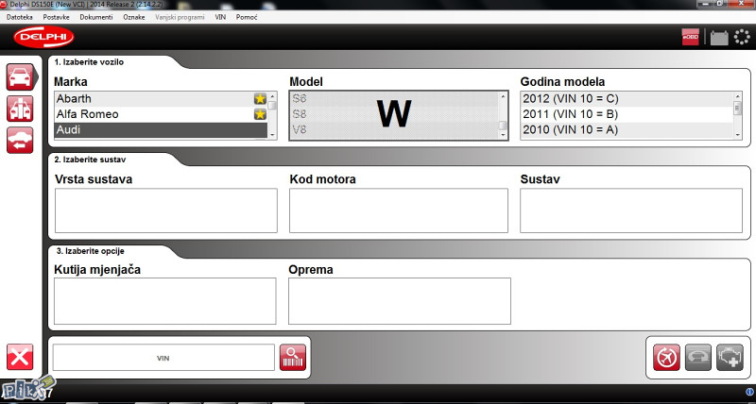756x404 pixels.
Task: Open the Pomoć menu
Action: pyautogui.click(x=247, y=17)
